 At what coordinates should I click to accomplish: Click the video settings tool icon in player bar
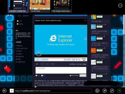pos(77,60)
